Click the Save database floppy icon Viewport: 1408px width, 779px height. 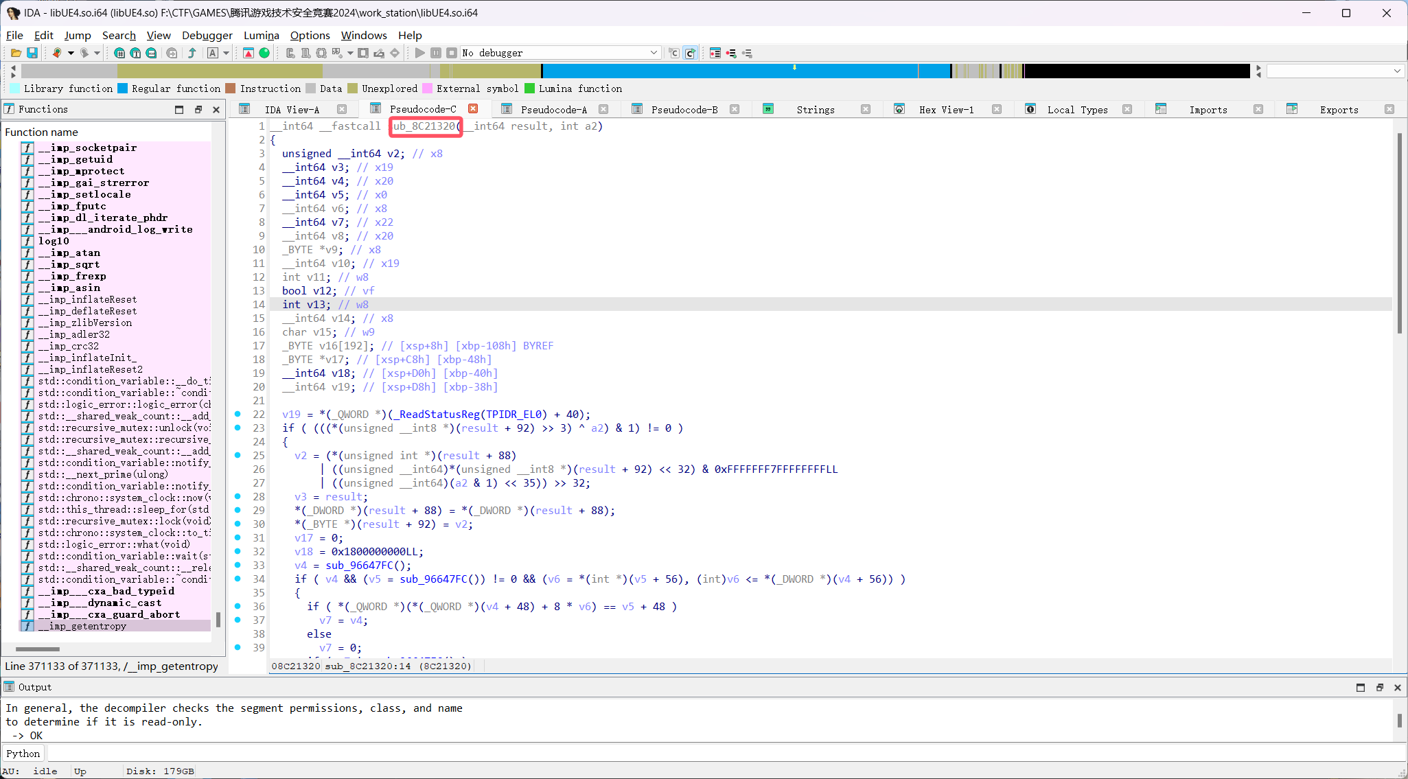(x=32, y=53)
